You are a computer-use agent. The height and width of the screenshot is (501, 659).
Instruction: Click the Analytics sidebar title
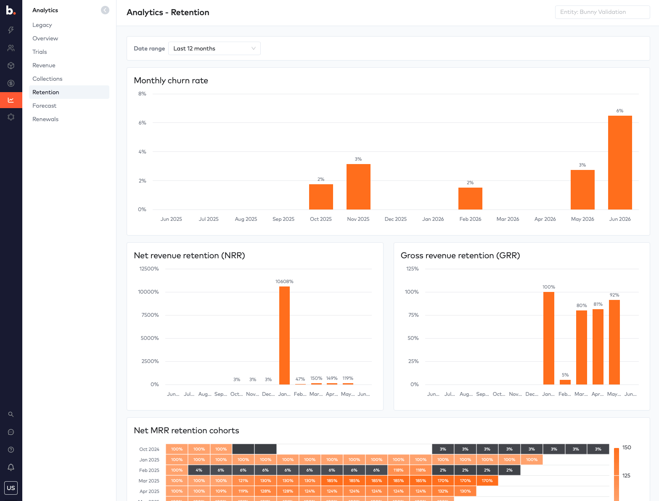click(x=45, y=10)
